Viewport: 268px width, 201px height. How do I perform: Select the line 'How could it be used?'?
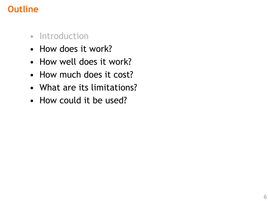pyautogui.click(x=83, y=100)
